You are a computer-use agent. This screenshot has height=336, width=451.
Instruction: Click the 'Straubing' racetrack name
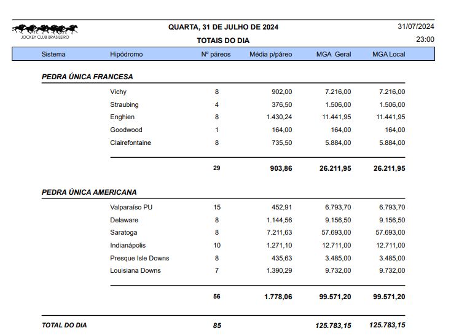coord(124,104)
